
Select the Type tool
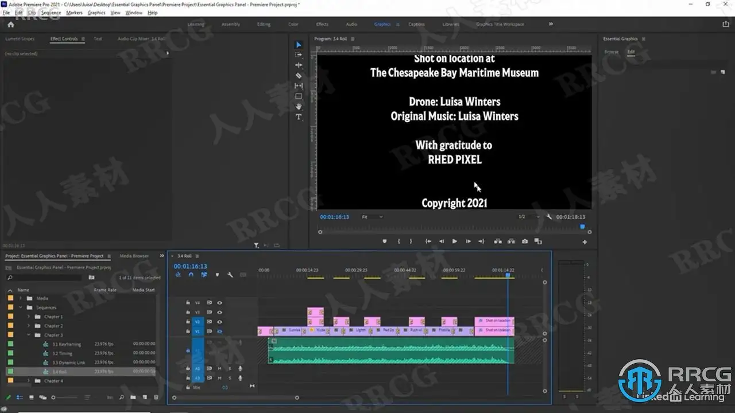(299, 117)
